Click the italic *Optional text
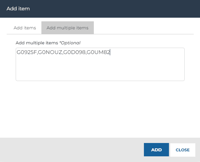The image size is (200, 162). 70,43
